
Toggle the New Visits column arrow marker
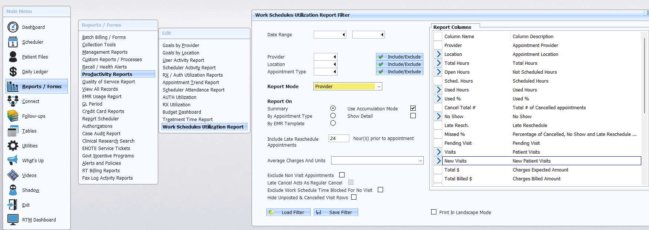pos(438,161)
